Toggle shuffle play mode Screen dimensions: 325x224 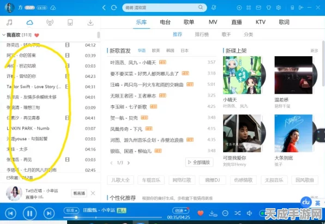tap(237, 213)
